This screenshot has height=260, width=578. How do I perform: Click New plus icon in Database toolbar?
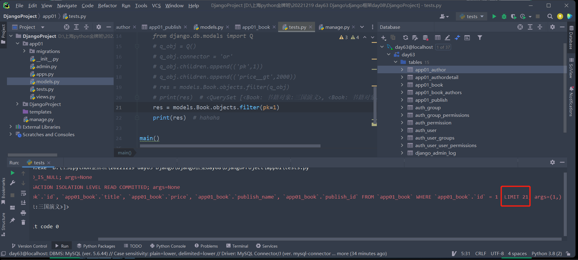(x=384, y=38)
